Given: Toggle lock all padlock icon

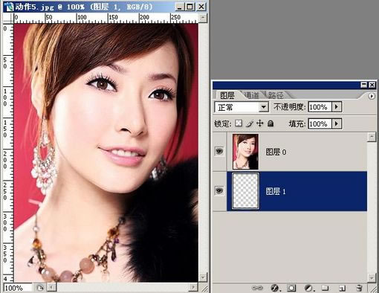Looking at the screenshot, I should (271, 123).
